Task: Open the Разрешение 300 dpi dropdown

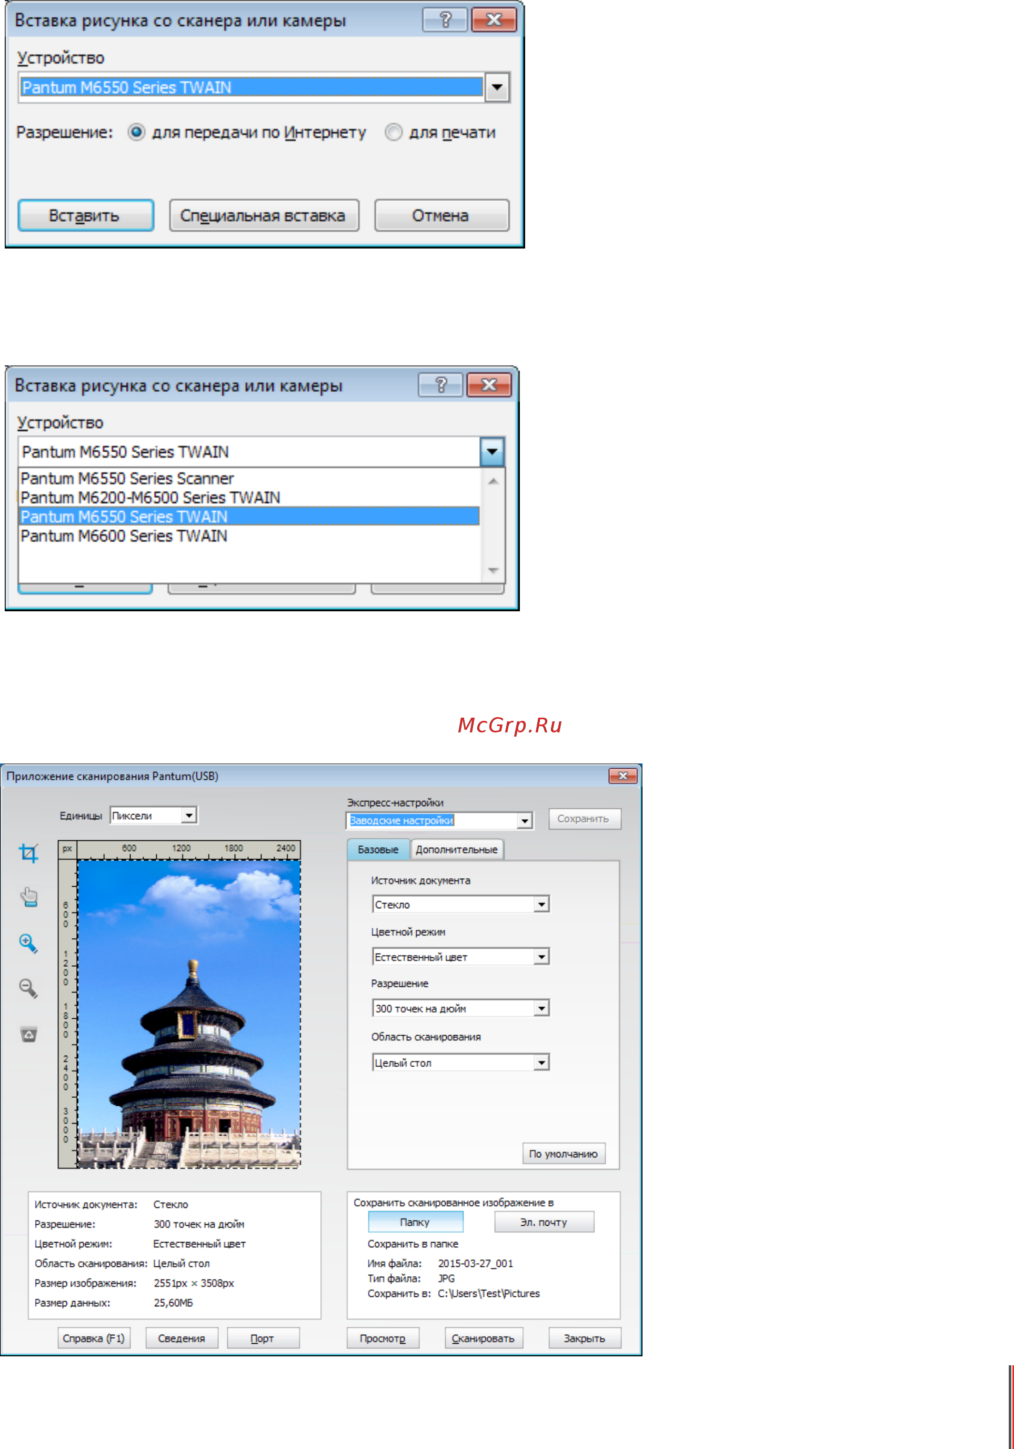Action: [x=541, y=1008]
